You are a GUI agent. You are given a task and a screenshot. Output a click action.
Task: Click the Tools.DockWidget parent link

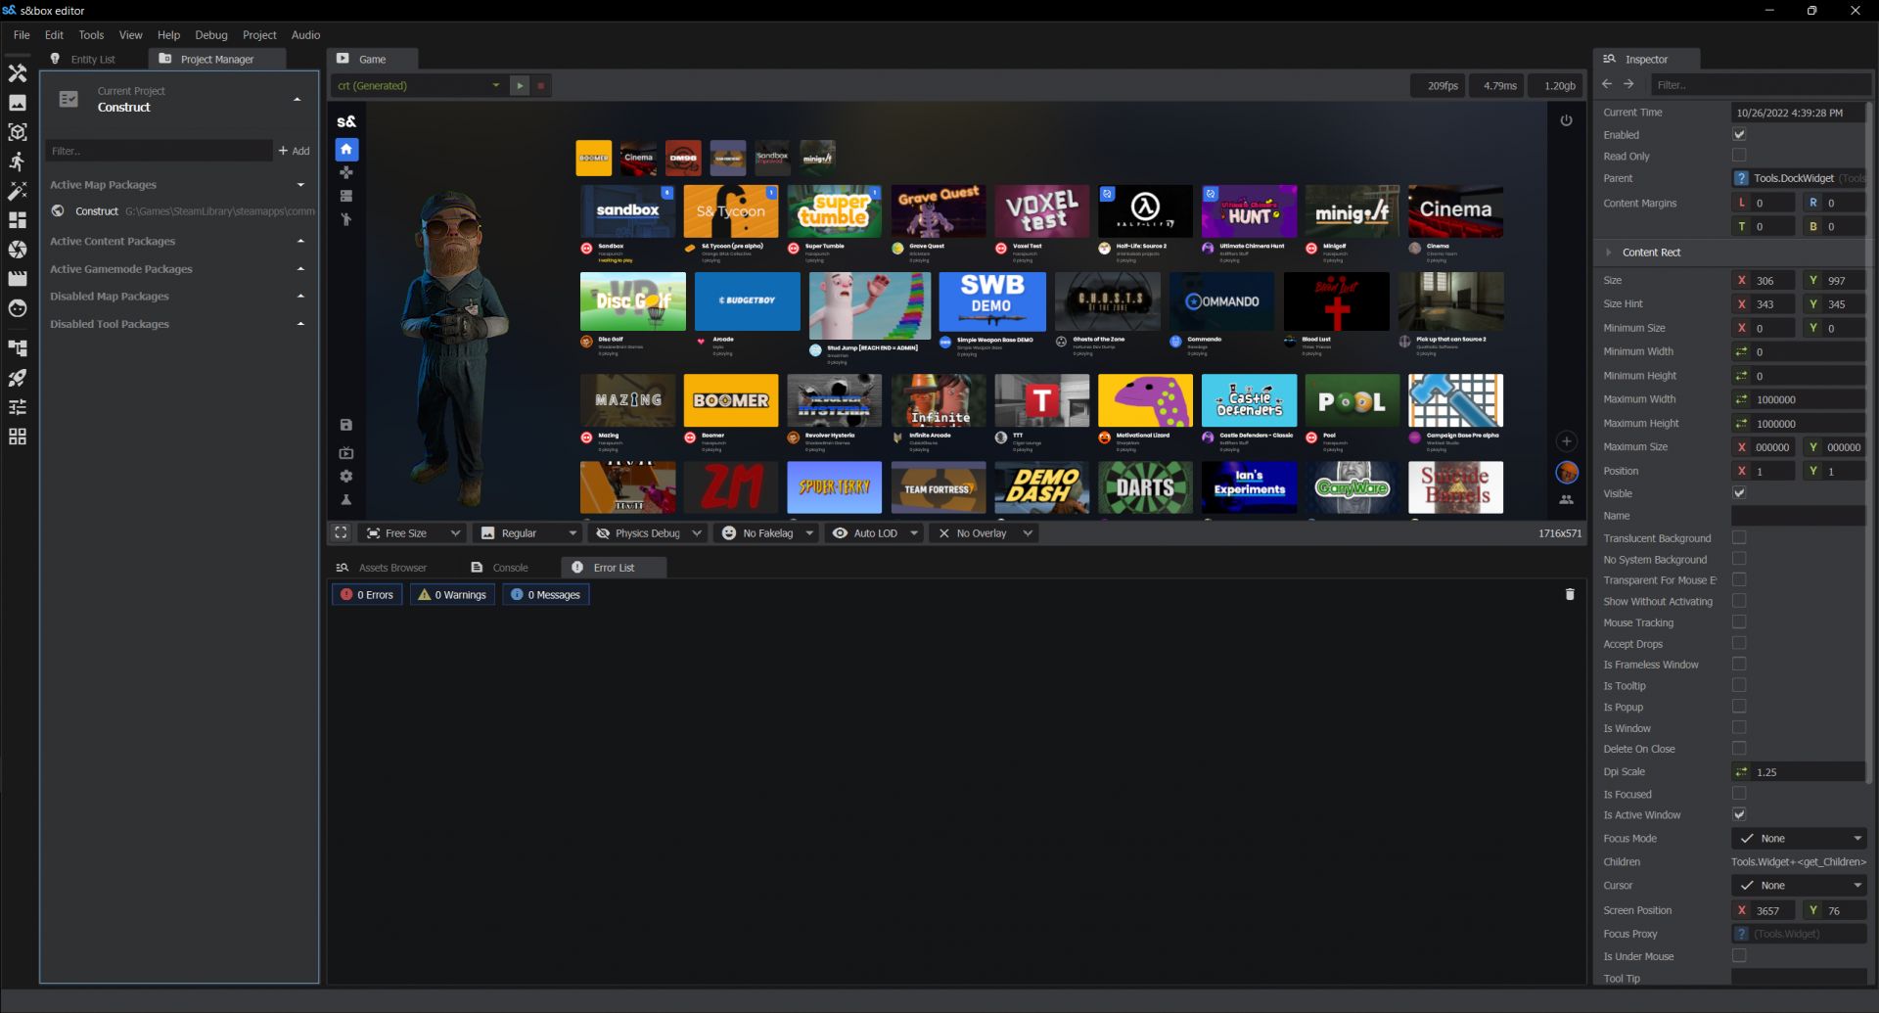pos(1799,178)
